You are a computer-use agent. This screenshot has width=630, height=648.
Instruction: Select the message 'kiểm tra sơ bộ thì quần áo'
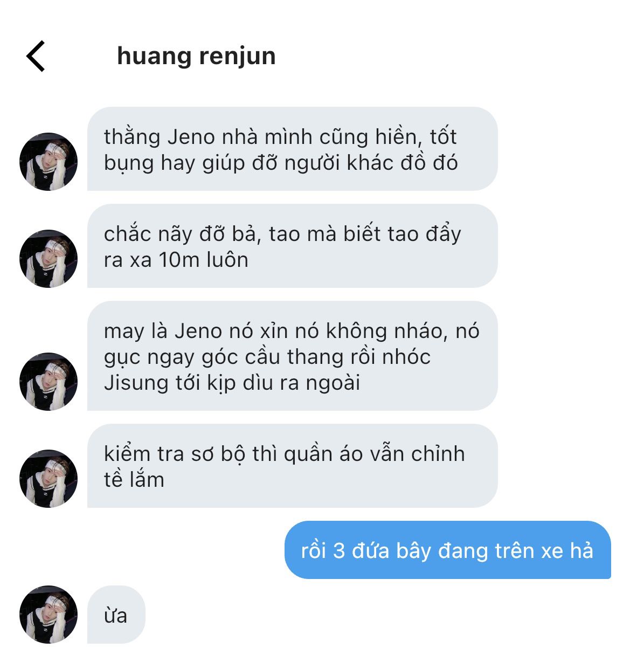point(292,466)
